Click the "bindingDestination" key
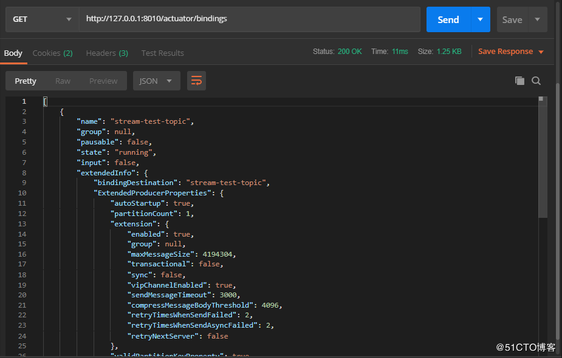 coord(135,183)
